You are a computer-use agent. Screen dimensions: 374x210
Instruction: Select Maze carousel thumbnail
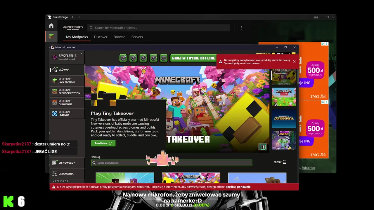tap(284, 140)
